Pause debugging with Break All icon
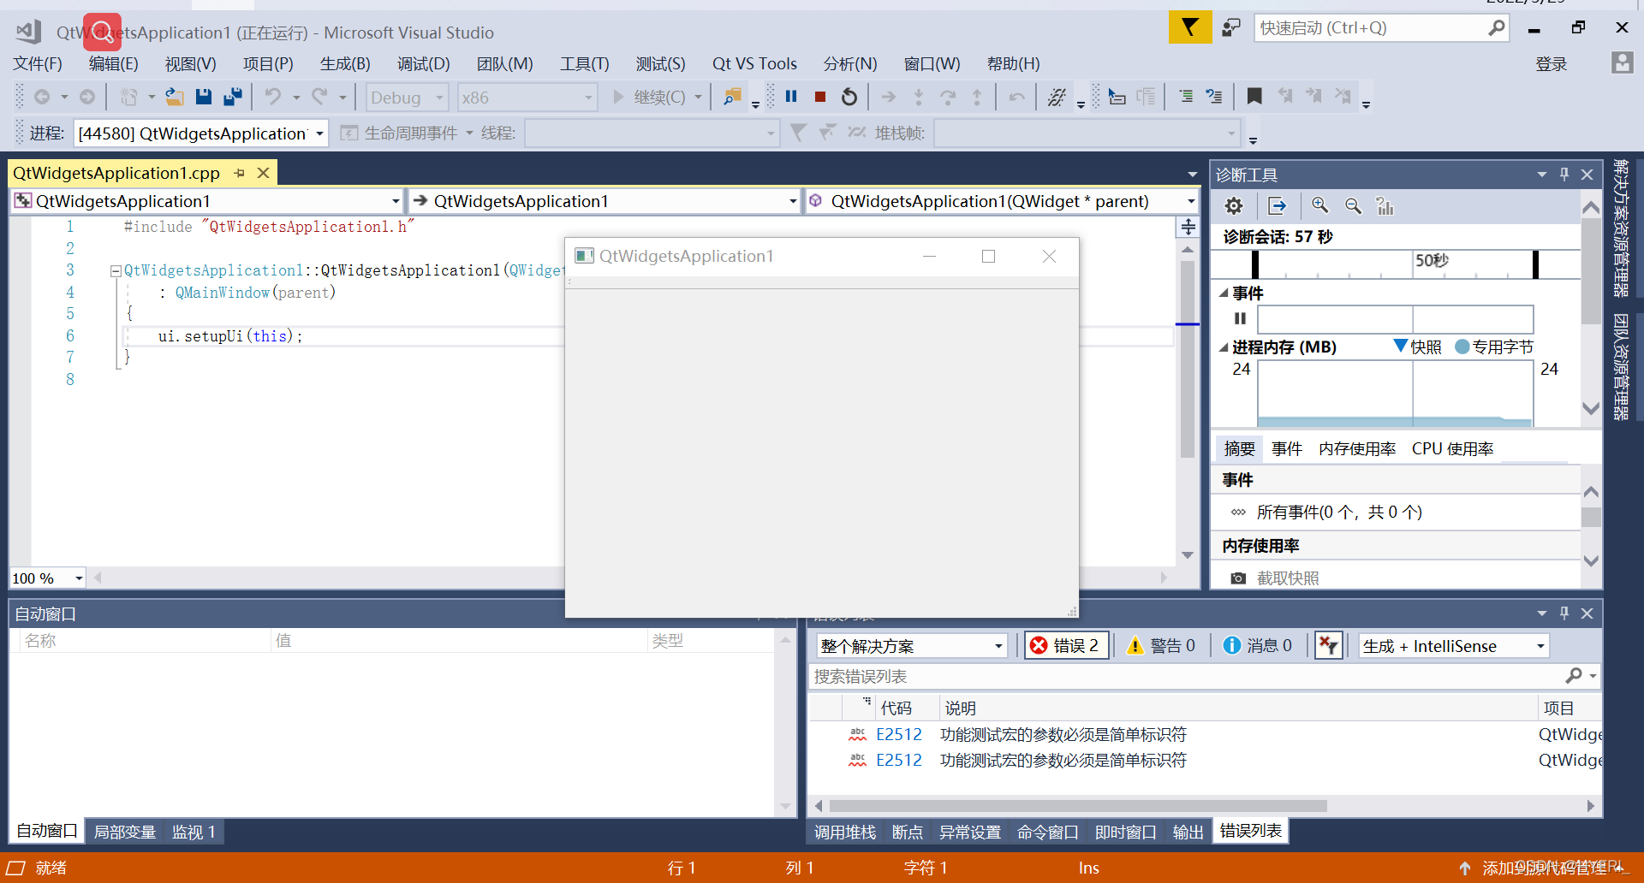This screenshot has width=1644, height=883. [791, 97]
